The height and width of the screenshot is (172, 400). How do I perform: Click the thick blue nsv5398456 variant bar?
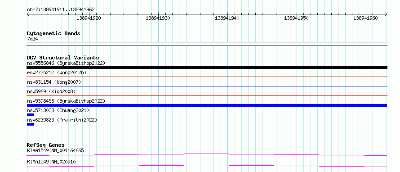click(x=207, y=105)
